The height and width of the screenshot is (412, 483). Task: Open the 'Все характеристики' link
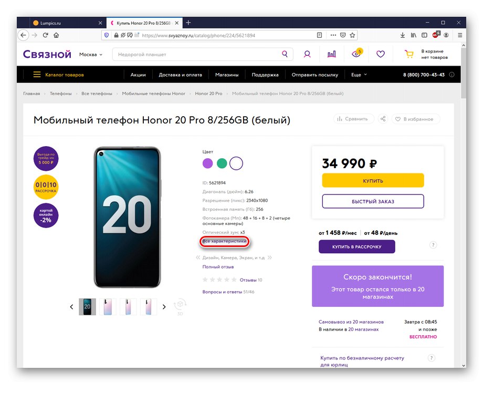coord(225,242)
